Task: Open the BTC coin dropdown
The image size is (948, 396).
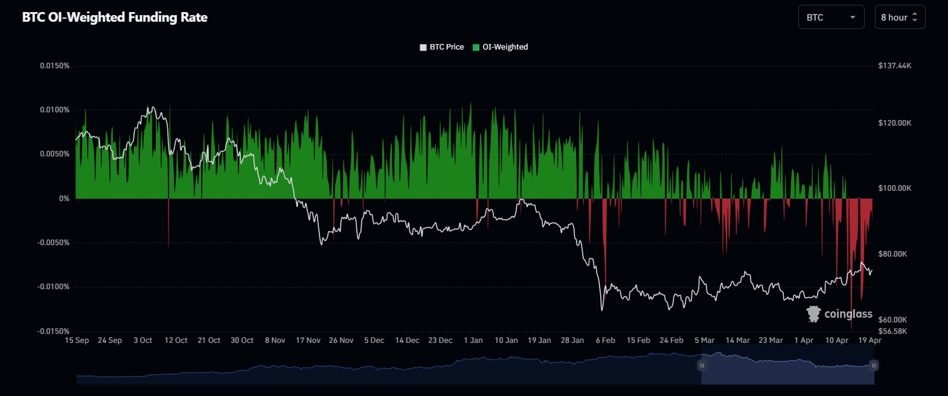Action: tap(830, 18)
